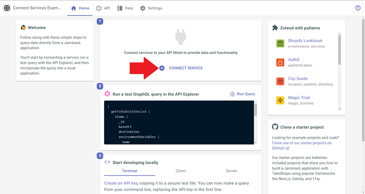The image size is (365, 194).
Task: Switch to the Server tab
Action: pyautogui.click(x=232, y=171)
